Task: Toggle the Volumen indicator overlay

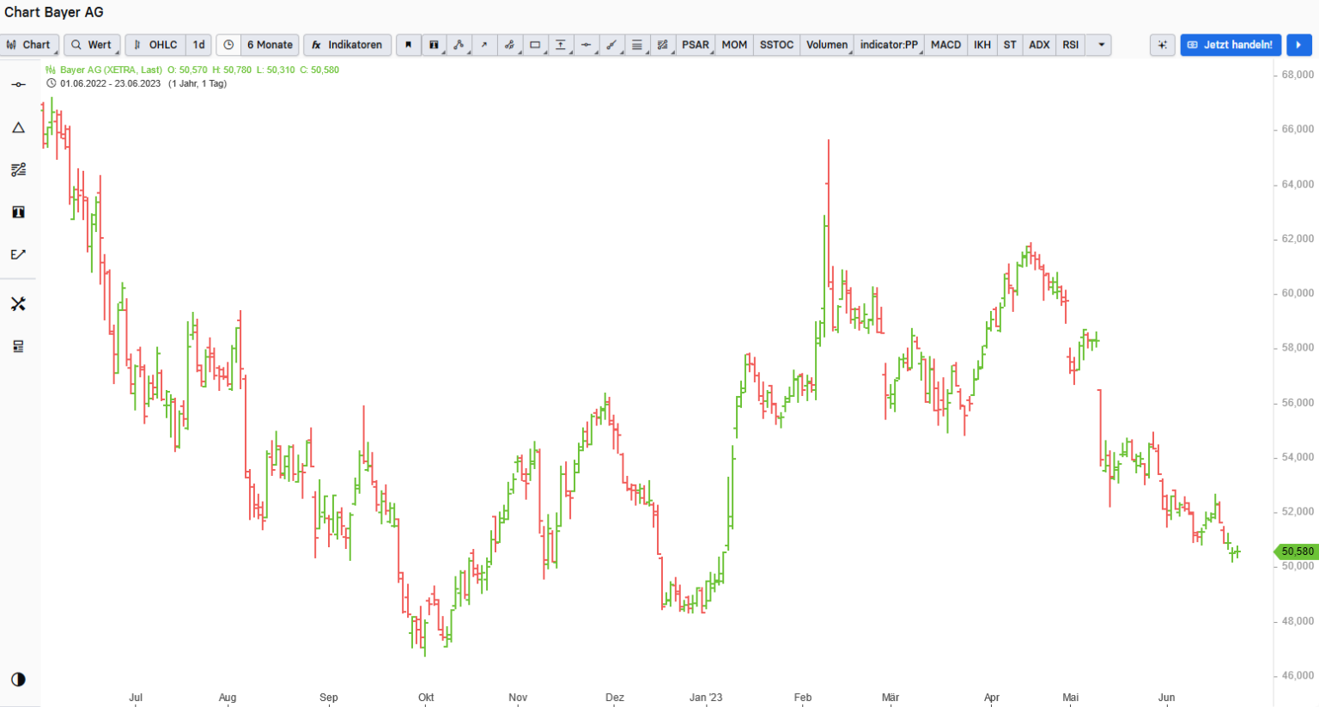Action: coord(826,45)
